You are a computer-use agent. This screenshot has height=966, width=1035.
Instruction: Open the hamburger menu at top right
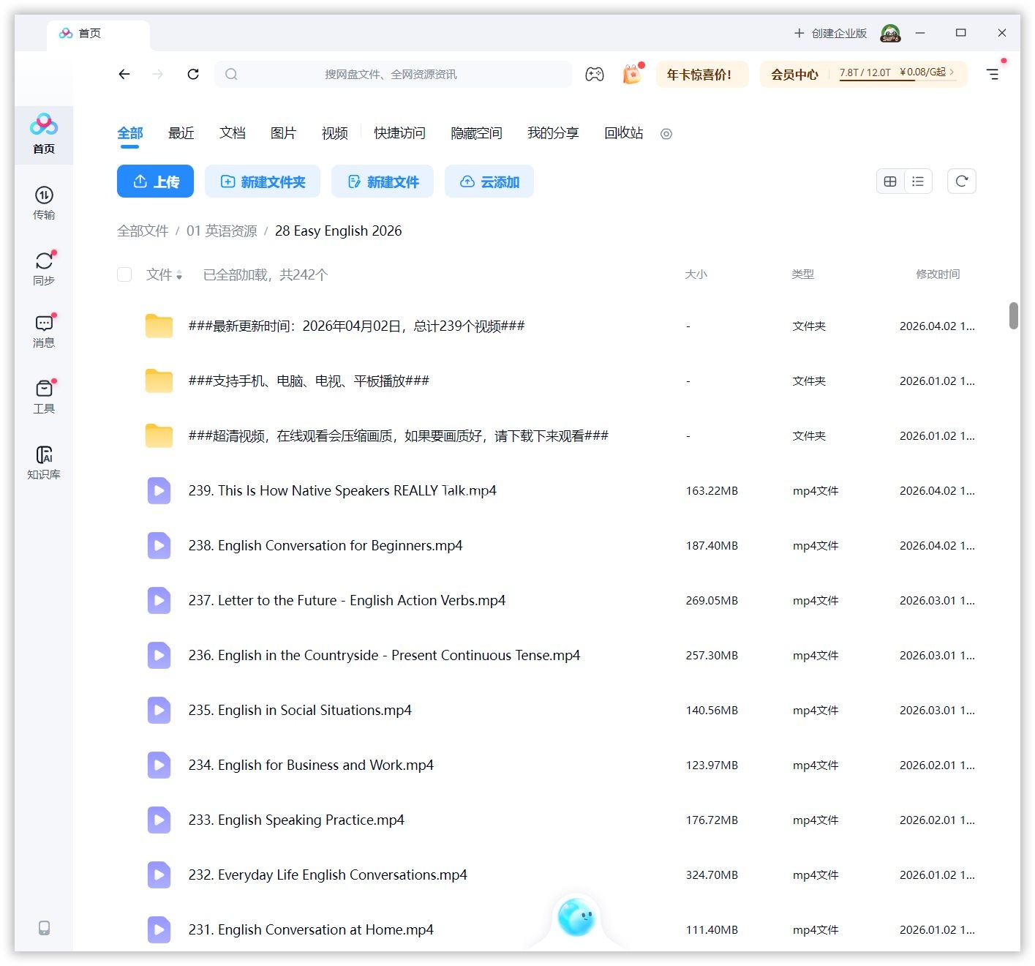[993, 74]
